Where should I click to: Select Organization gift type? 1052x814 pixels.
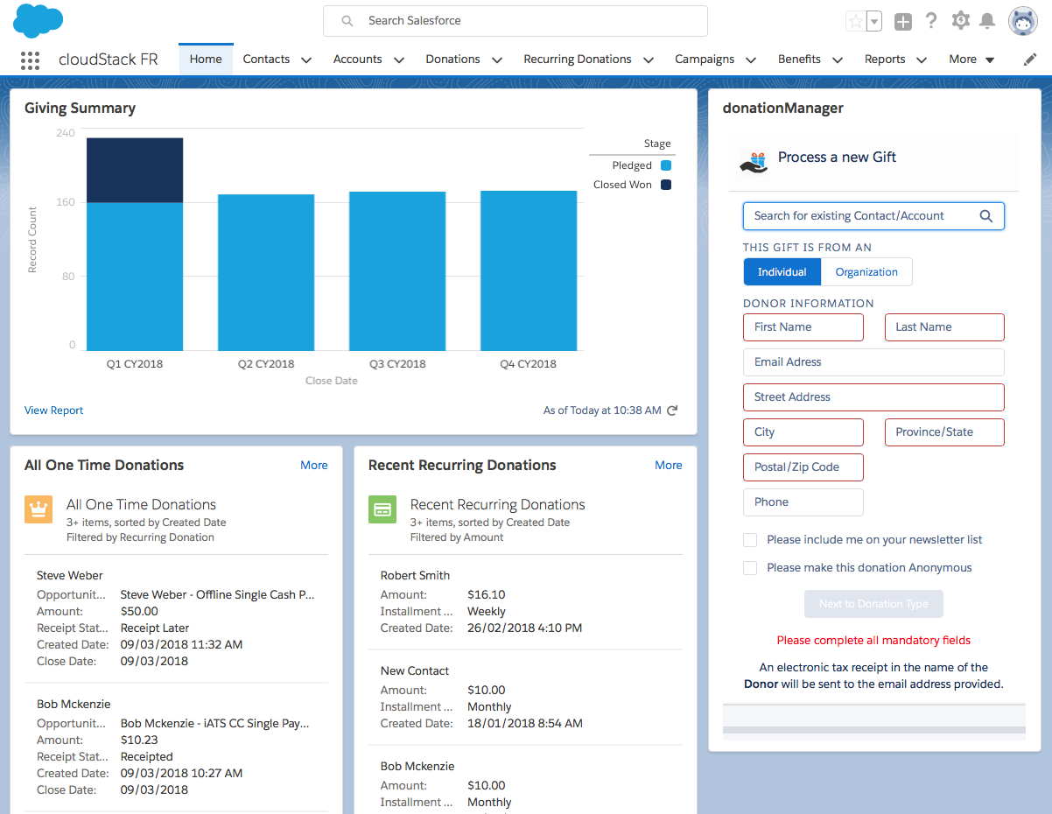(866, 272)
